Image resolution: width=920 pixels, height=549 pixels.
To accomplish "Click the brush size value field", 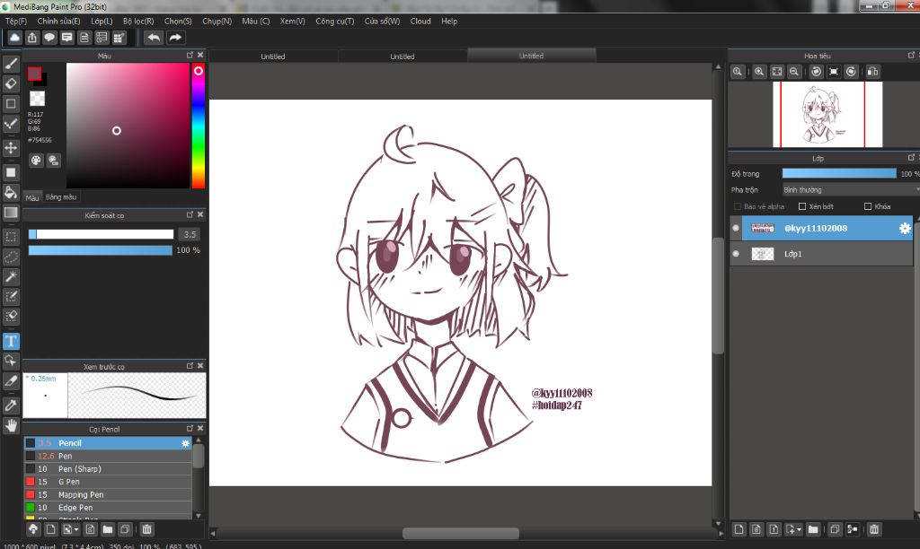I will [189, 234].
